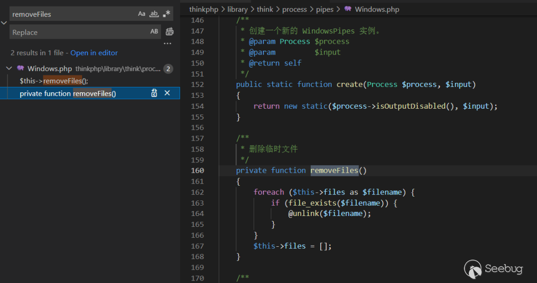Click Windows.php in the breadcrumb

[377, 9]
